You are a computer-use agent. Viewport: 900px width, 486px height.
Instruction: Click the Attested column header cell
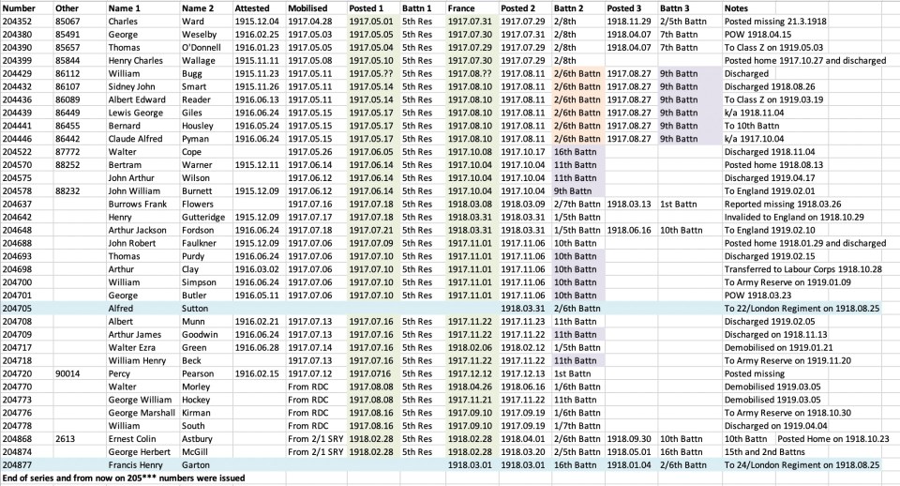(251, 8)
